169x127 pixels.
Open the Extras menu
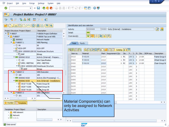(x=32, y=3)
